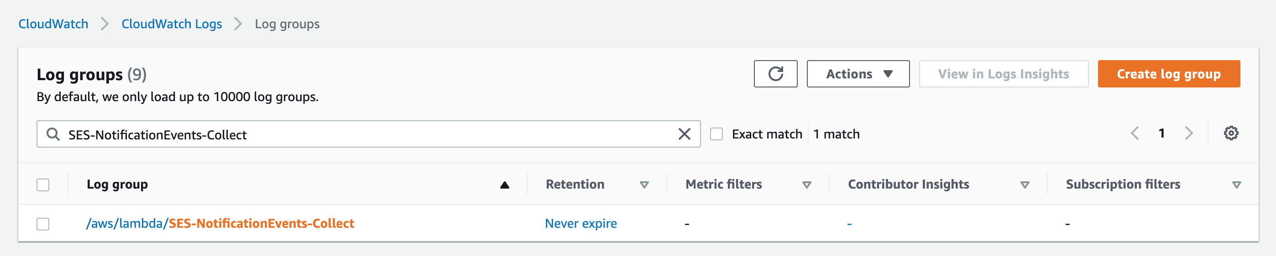Select all log groups header checkbox
The image size is (1276, 256).
pyautogui.click(x=43, y=185)
